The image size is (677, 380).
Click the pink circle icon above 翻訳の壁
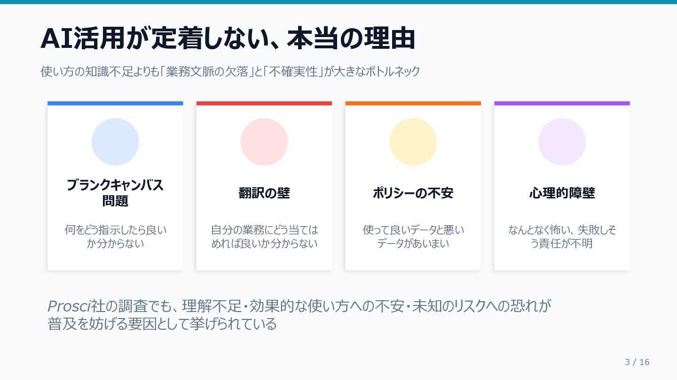click(x=264, y=142)
